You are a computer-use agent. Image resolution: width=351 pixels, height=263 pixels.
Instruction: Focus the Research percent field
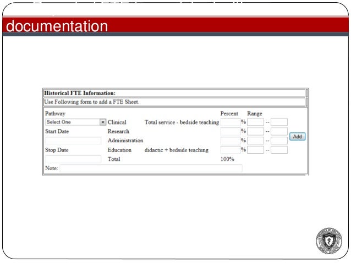(x=230, y=132)
